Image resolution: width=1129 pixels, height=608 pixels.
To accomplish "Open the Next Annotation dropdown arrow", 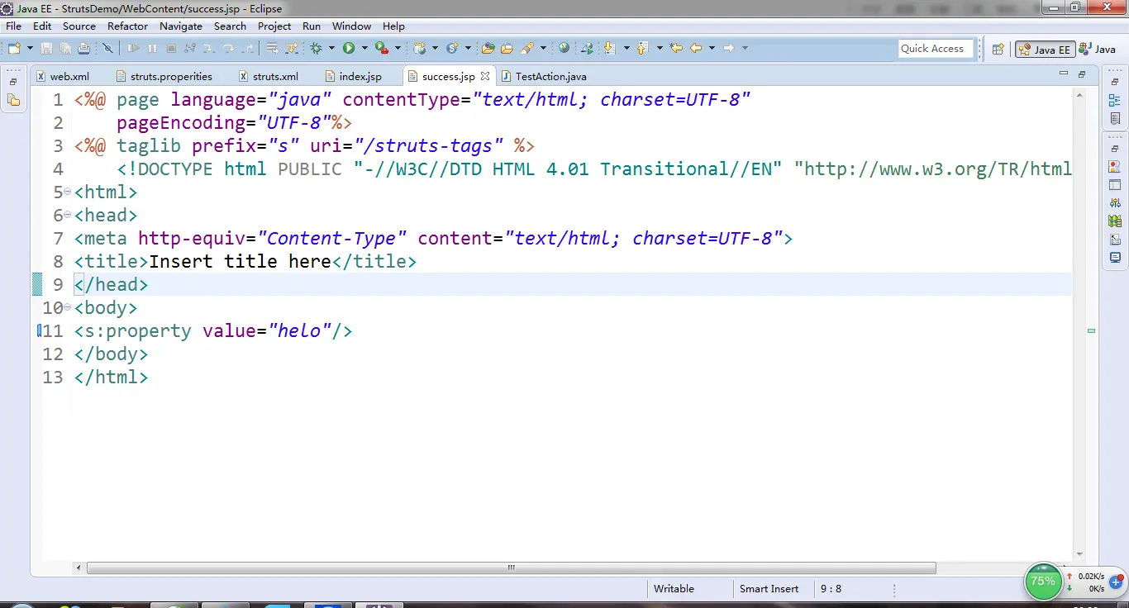I will pyautogui.click(x=626, y=48).
